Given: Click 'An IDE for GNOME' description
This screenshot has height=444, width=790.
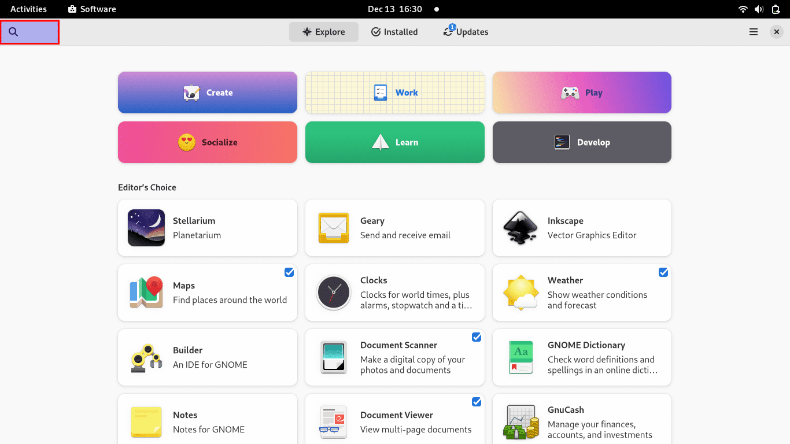Looking at the screenshot, I should 210,365.
